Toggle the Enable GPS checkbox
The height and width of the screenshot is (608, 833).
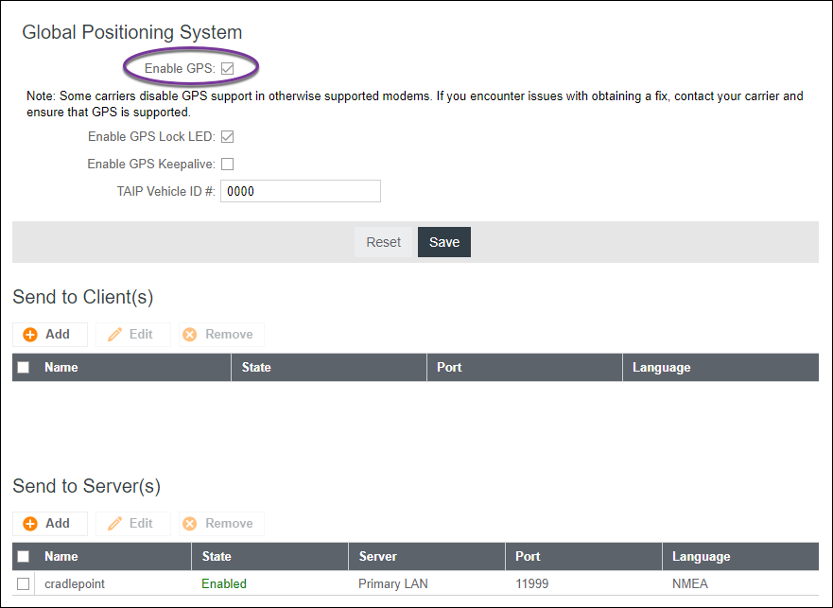[x=227, y=68]
